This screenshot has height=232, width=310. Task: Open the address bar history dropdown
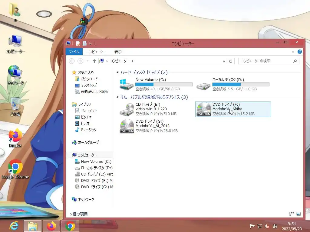click(224, 61)
